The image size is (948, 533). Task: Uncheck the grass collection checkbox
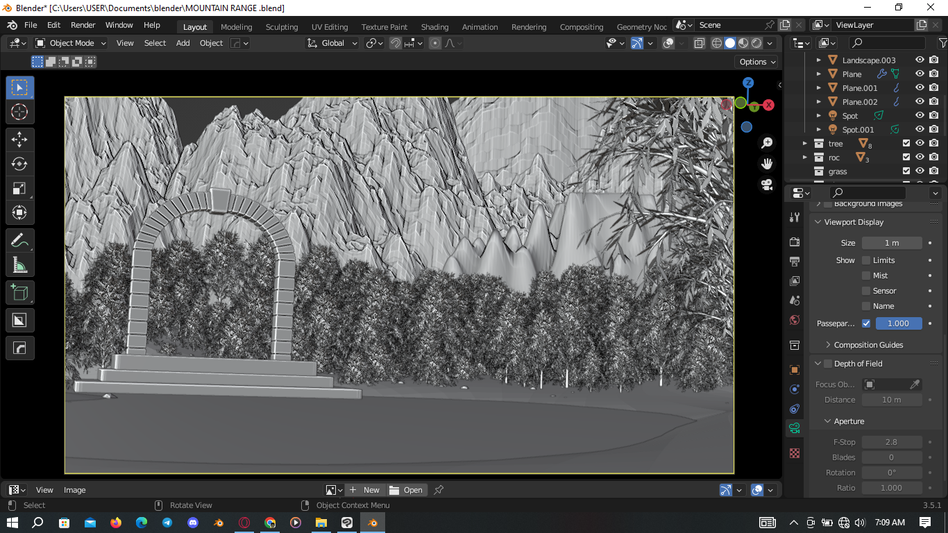(x=906, y=171)
